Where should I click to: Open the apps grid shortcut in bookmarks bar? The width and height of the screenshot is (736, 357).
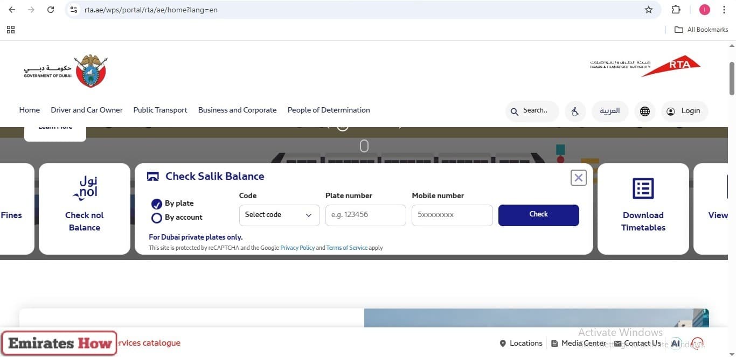[11, 30]
